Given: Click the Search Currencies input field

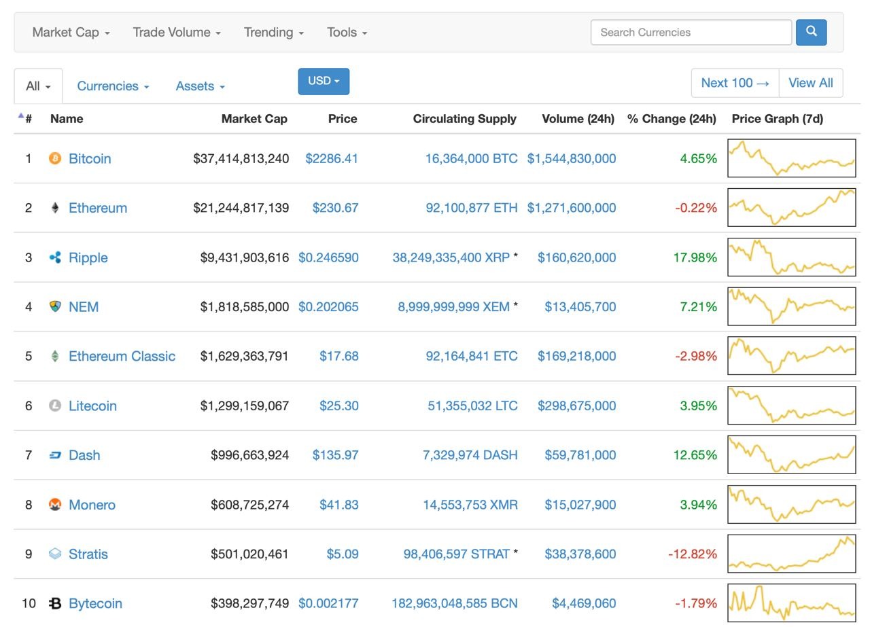Looking at the screenshot, I should [x=691, y=32].
